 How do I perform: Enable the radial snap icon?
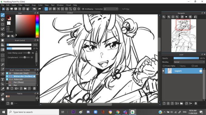pyautogui.click(x=62, y=9)
